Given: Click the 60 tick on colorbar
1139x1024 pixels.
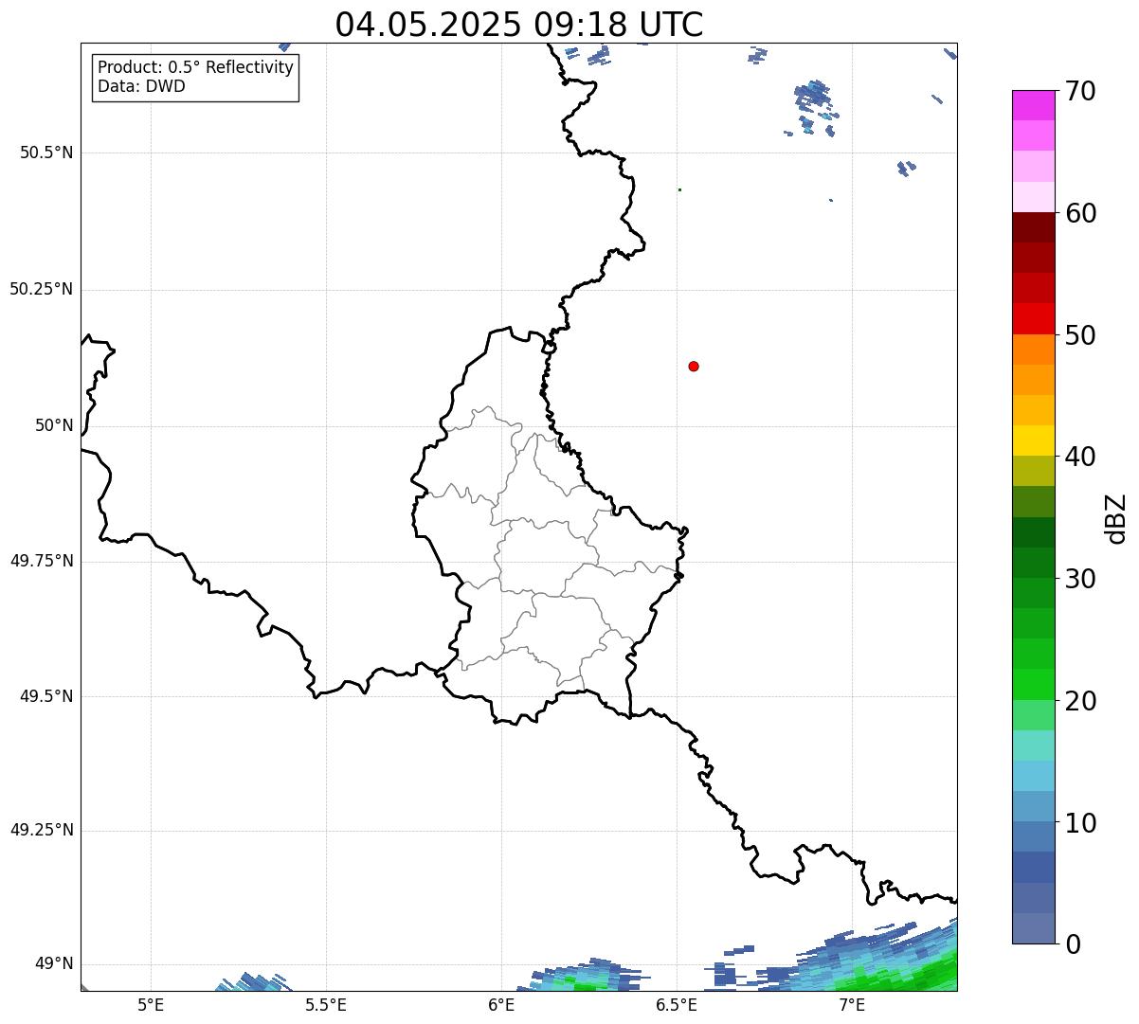Looking at the screenshot, I should point(1080,213).
